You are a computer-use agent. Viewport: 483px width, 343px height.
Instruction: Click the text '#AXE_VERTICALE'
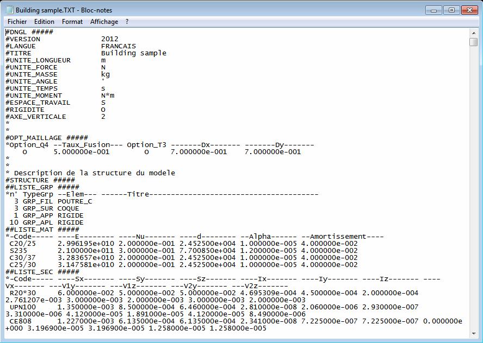(36, 117)
